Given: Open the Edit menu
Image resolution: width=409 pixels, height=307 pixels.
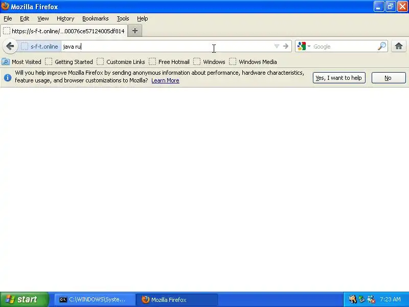Looking at the screenshot, I should 25,18.
